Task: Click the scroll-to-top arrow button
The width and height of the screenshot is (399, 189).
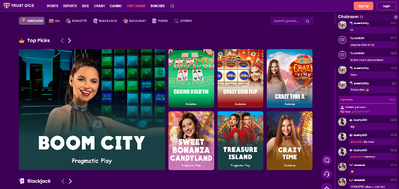Action: click(x=327, y=186)
